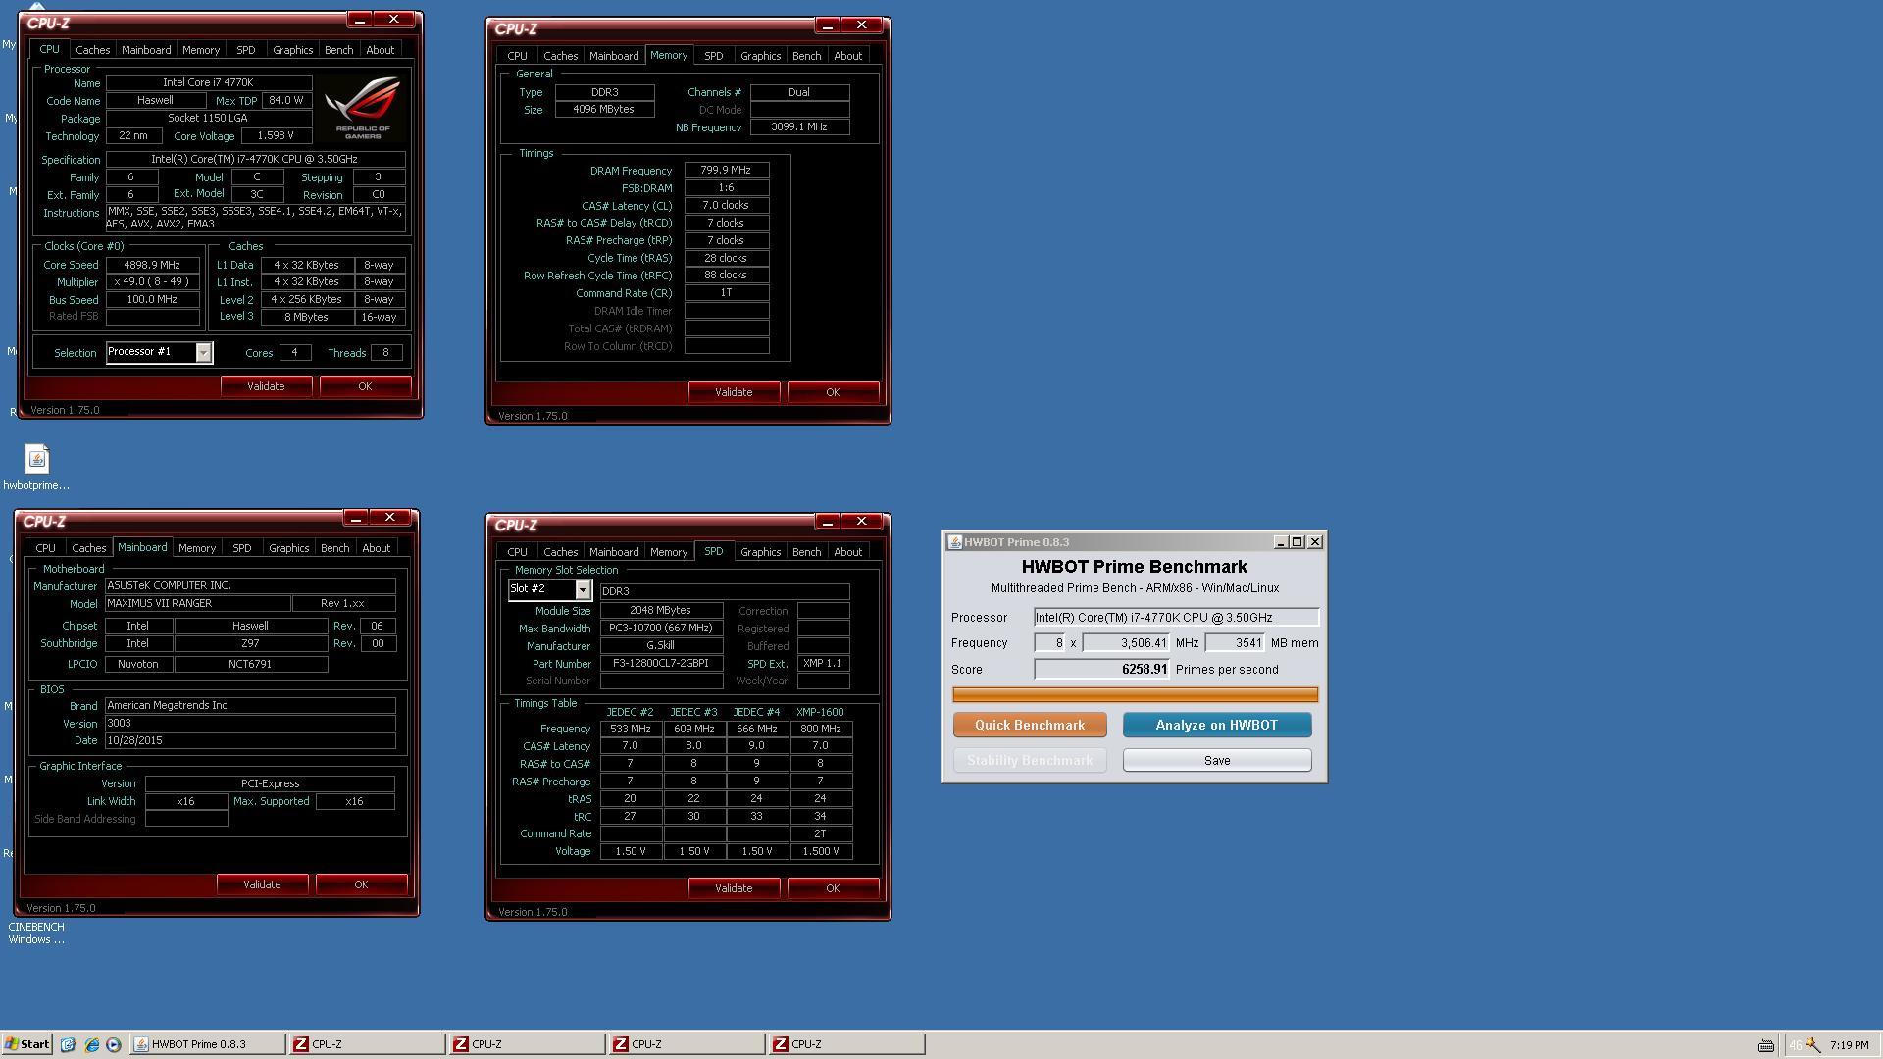This screenshot has height=1059, width=1883.
Task: Open Graphics tab in the CPU tab window
Action: 292,50
